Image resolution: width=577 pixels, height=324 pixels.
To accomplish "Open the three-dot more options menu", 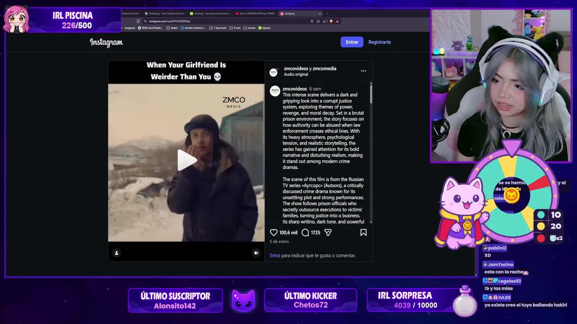I will [363, 71].
